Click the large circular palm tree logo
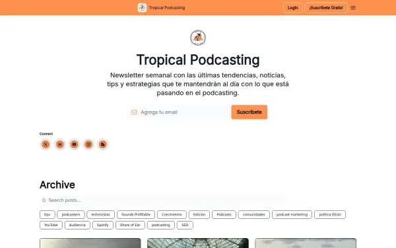The height and width of the screenshot is (248, 396). point(198,38)
